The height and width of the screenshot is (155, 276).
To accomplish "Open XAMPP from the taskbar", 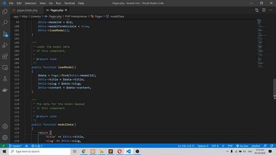I will point(93,151).
